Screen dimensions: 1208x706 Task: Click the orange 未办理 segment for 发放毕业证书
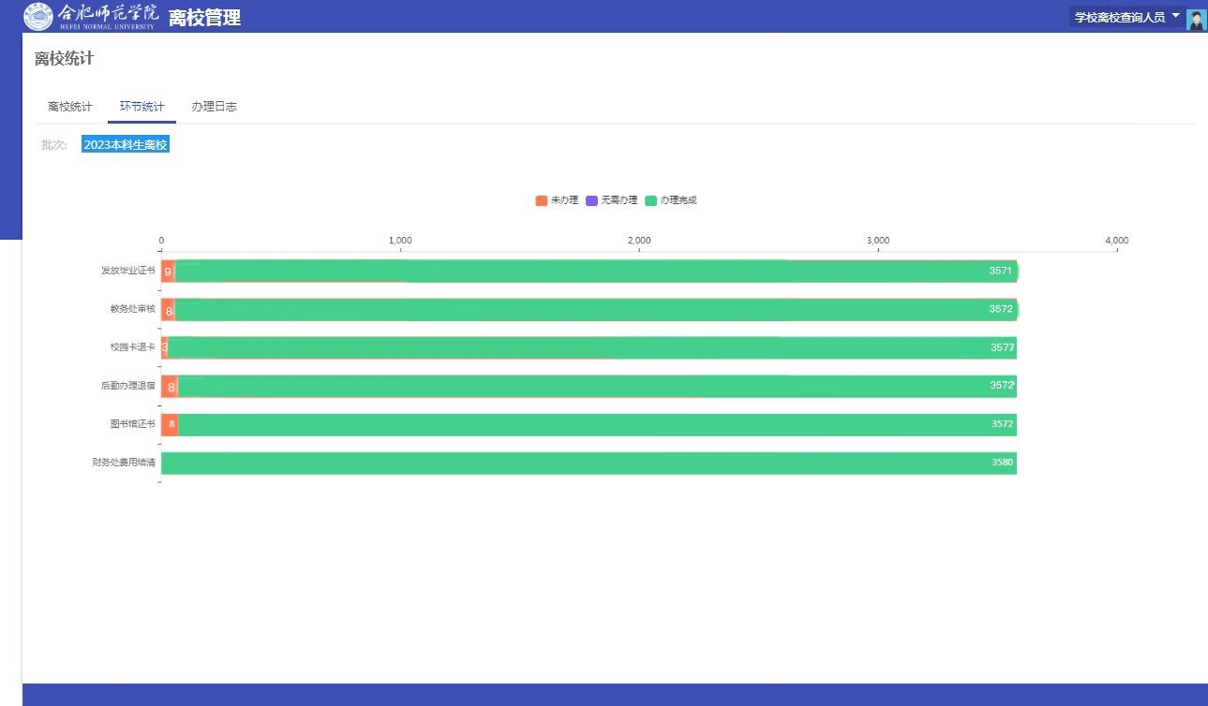pos(168,272)
